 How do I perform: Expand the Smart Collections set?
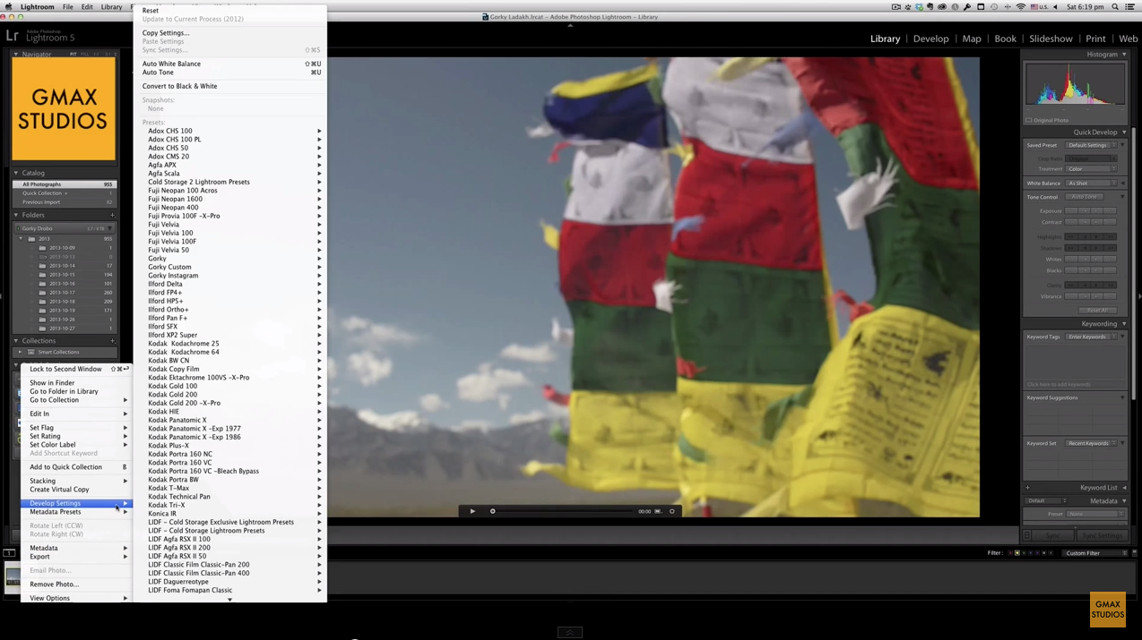tap(21, 353)
